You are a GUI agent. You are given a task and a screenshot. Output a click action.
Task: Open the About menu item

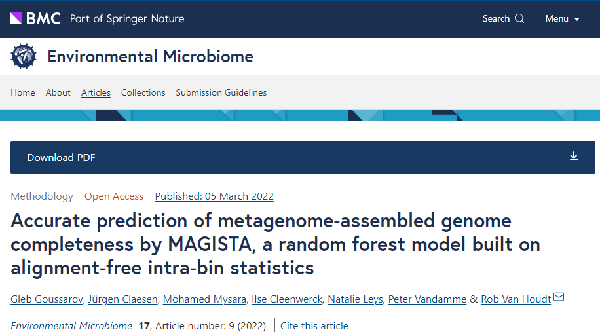click(58, 92)
